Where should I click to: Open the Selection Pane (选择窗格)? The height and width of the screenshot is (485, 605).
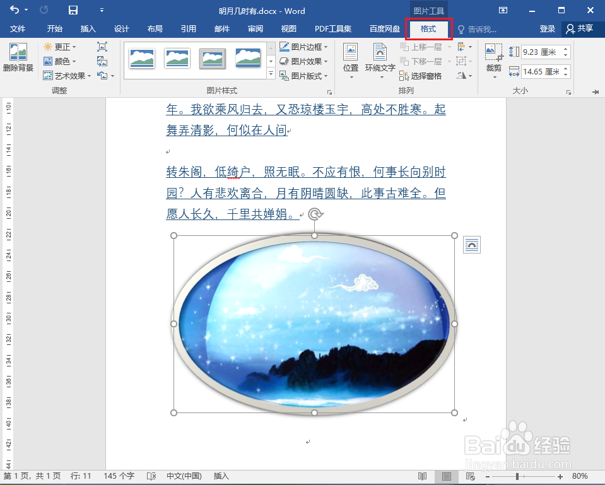pos(426,75)
